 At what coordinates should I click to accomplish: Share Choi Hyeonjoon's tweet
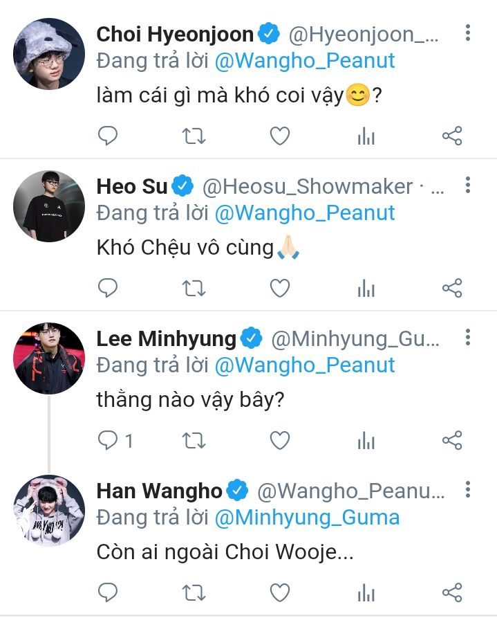click(452, 136)
